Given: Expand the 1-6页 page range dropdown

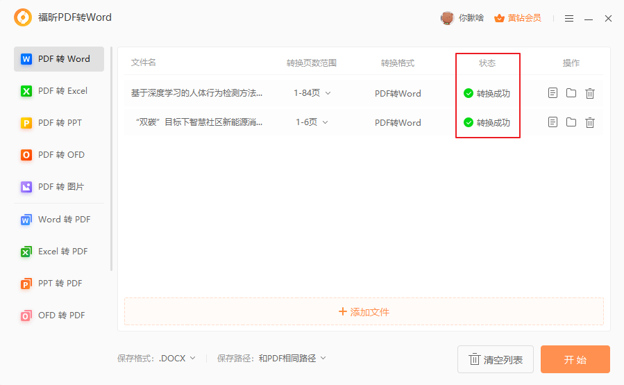Looking at the screenshot, I should [312, 122].
